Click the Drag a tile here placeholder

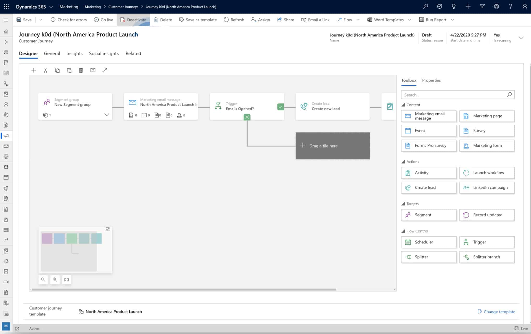pyautogui.click(x=333, y=146)
